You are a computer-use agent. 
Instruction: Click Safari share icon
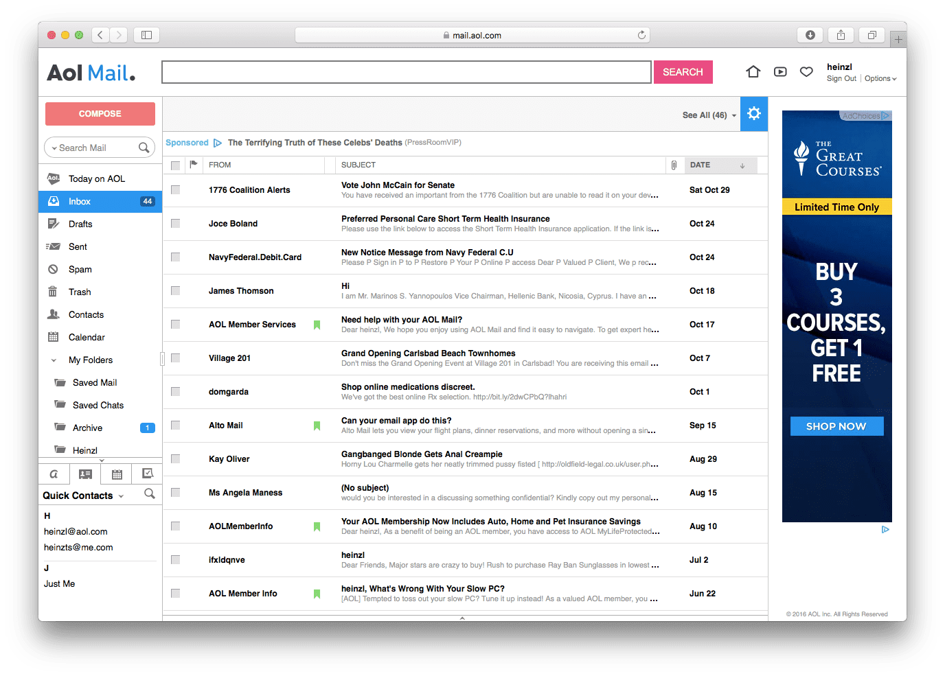(x=841, y=35)
